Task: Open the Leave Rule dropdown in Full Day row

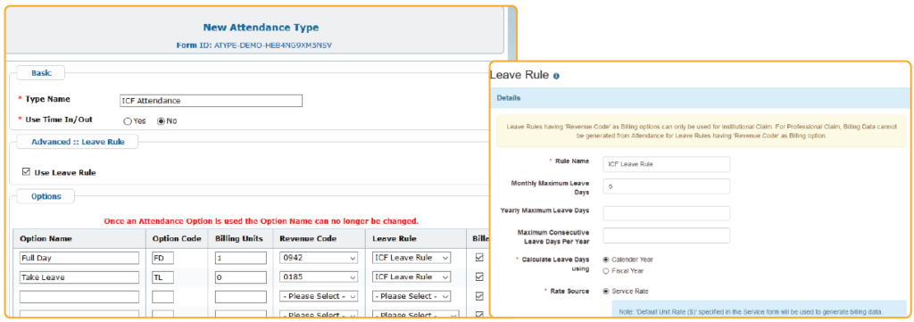Action: pos(411,258)
